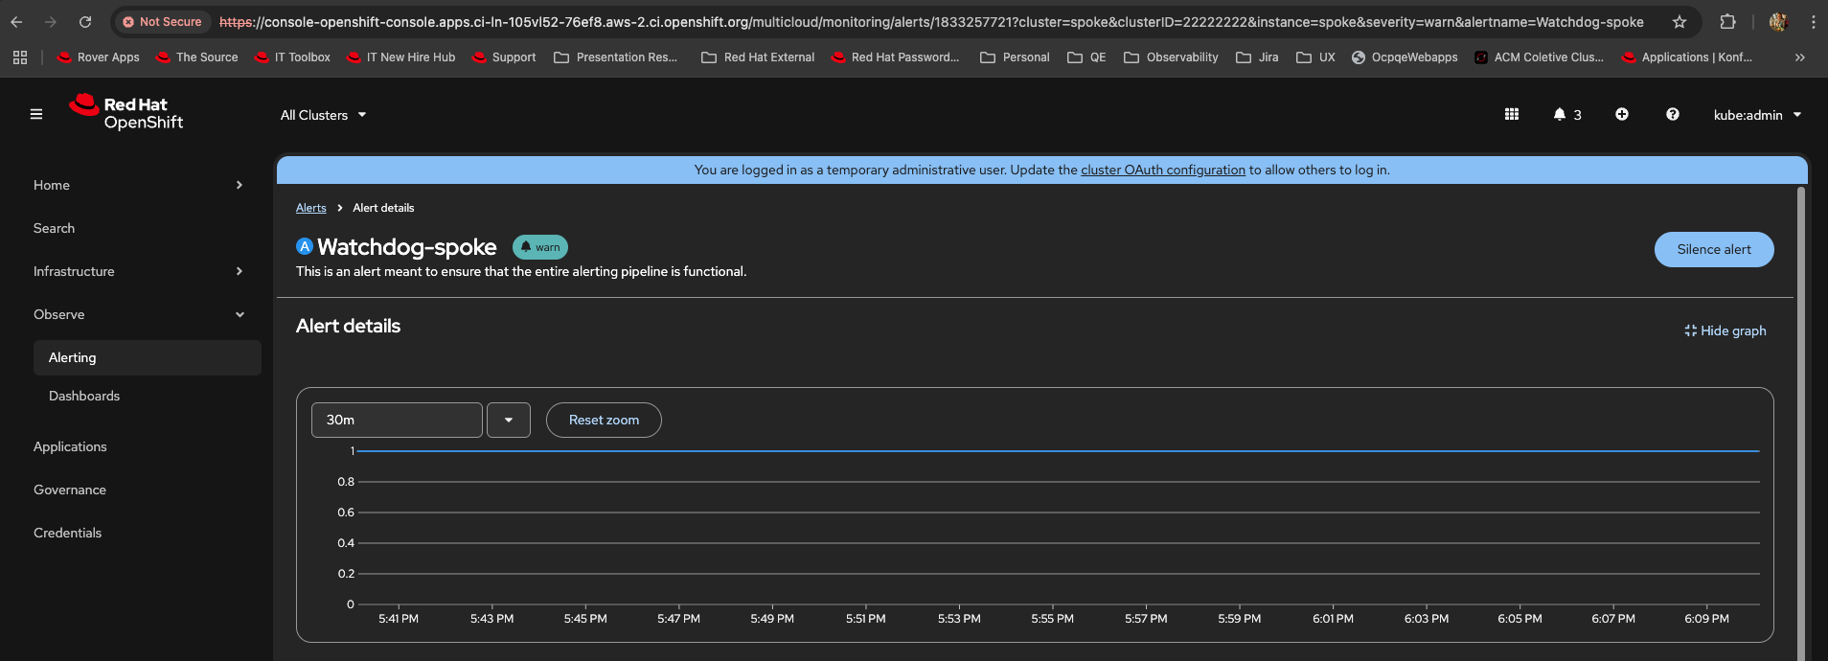Open the application launcher grid icon
Screen dimensions: 1828x661
coord(1512,114)
